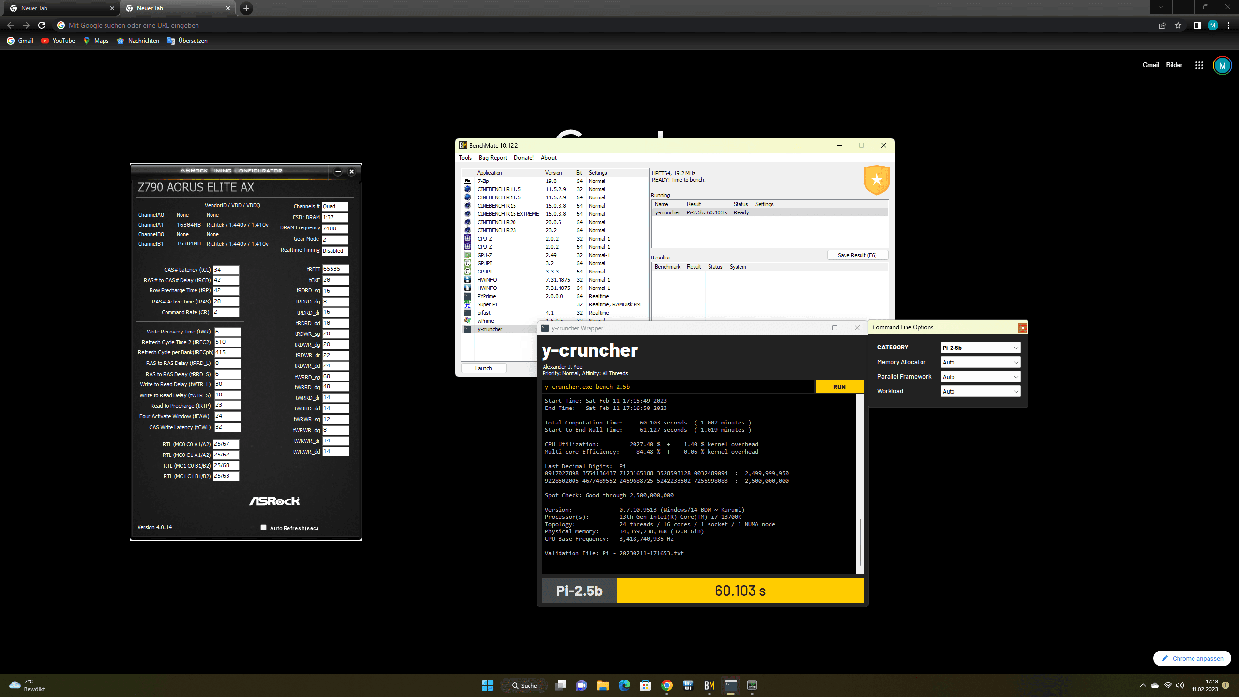Screen dimensions: 1239x697
Task: Bookmark this tab with the star icon
Action: [1178, 25]
